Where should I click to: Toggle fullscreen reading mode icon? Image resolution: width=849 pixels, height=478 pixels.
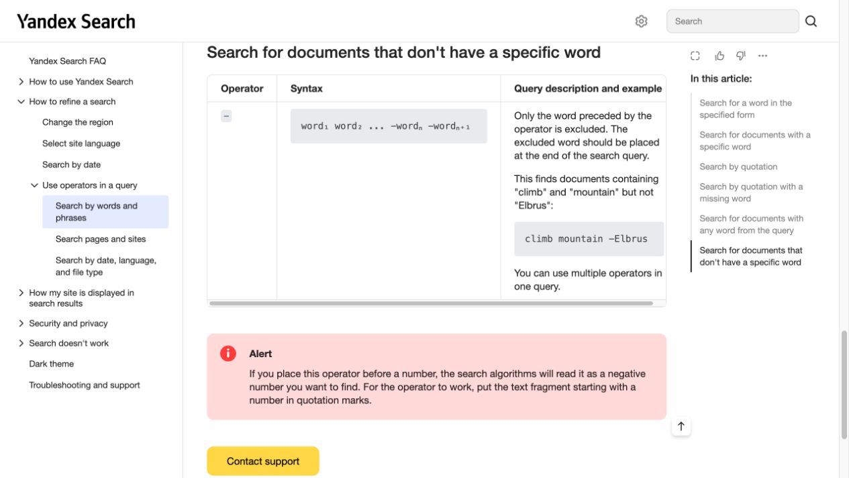695,56
